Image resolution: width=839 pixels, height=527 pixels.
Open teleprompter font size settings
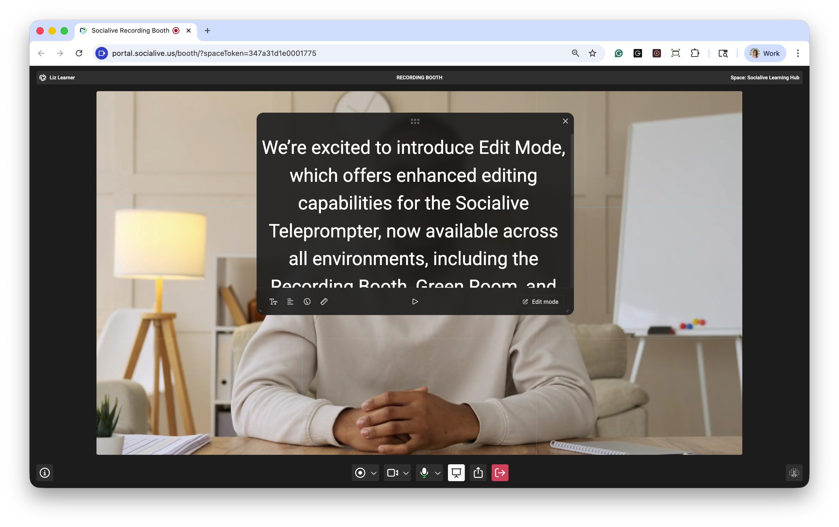(x=273, y=301)
